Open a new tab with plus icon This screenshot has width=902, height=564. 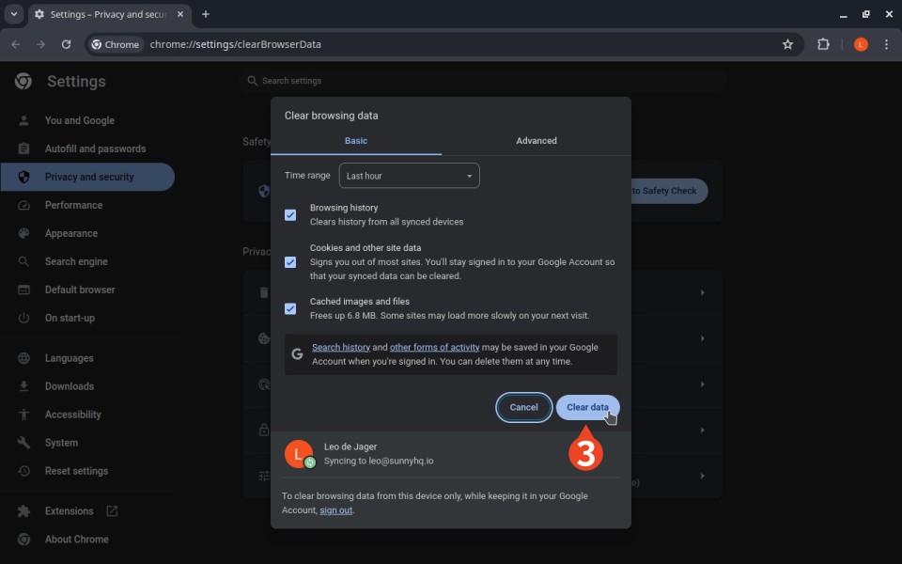[206, 14]
